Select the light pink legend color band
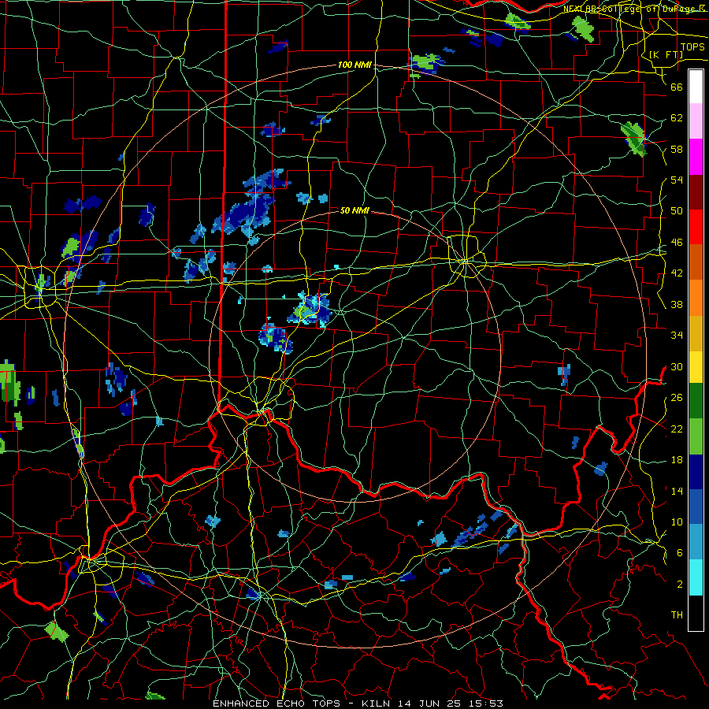 pos(696,121)
